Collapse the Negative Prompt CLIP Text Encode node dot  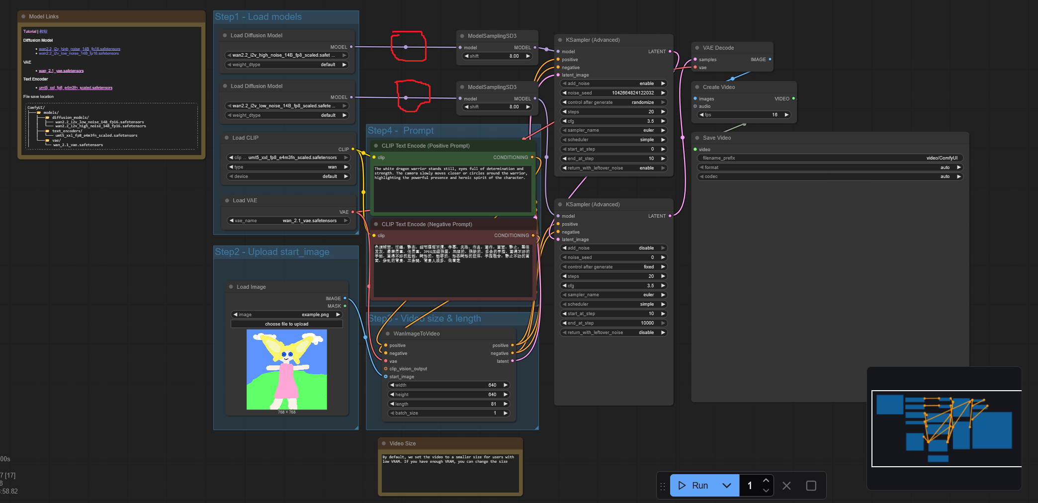coord(376,224)
